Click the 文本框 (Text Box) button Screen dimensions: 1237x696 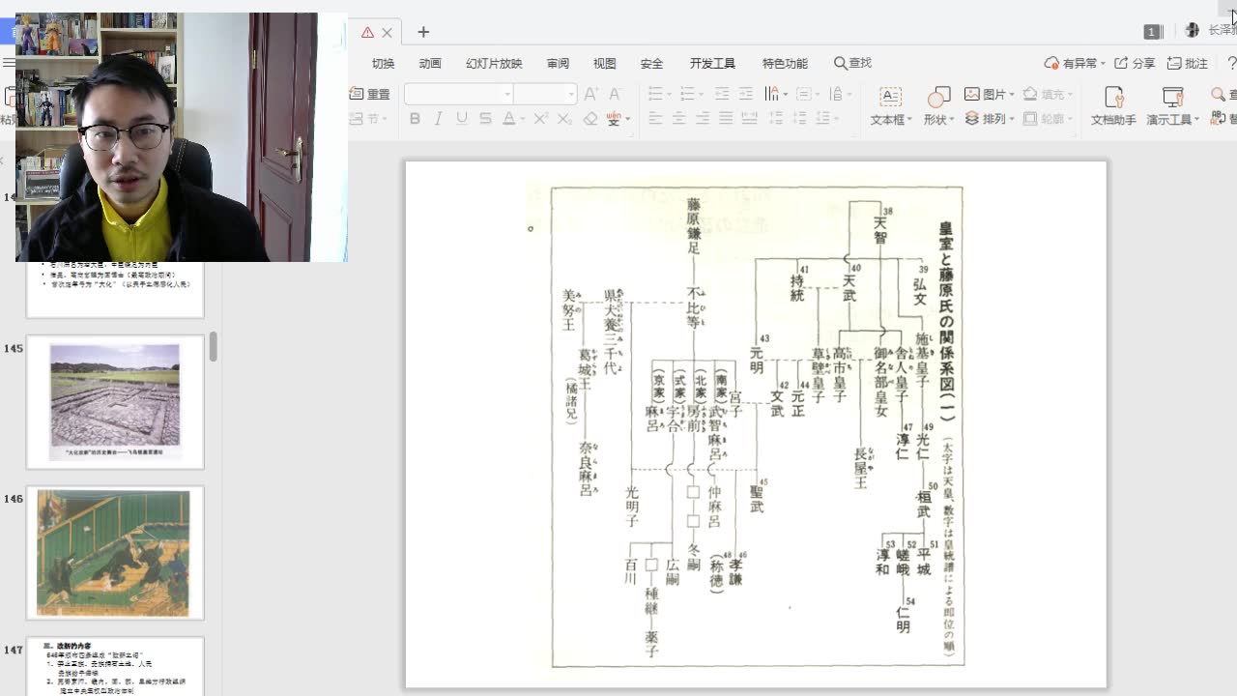890,106
